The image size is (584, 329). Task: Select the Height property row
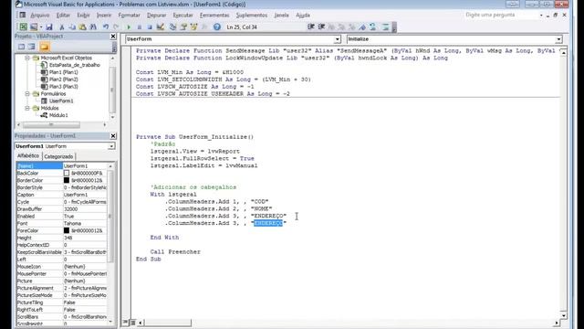pos(61,238)
